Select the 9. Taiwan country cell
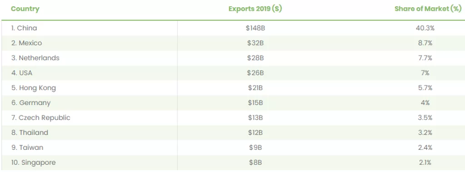Image resolution: width=465 pixels, height=172 pixels. pyautogui.click(x=27, y=148)
